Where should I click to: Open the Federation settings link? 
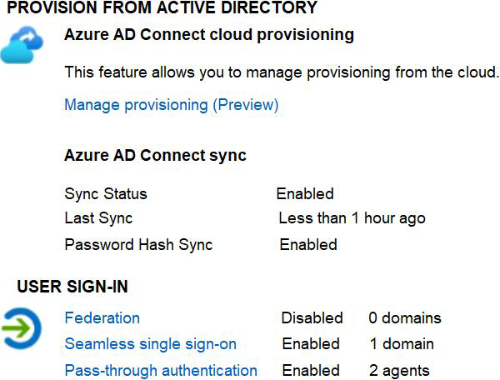102,317
